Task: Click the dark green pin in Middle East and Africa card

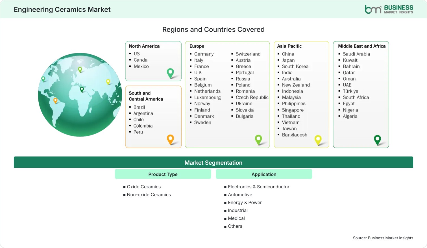Action: click(x=377, y=140)
